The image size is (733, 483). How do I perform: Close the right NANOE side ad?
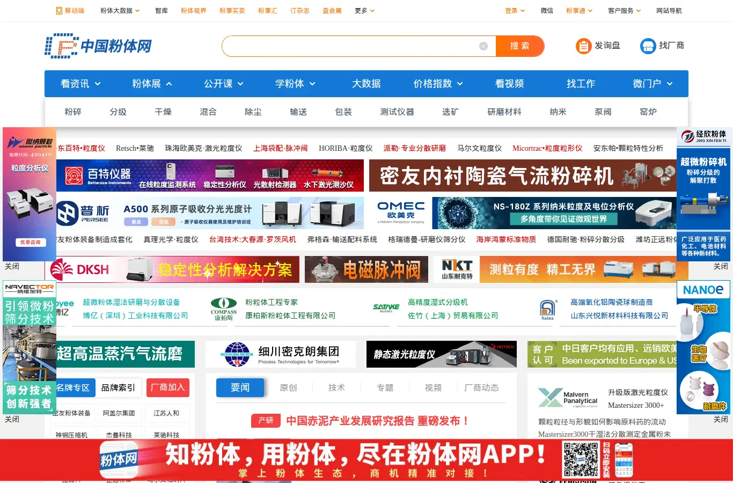(721, 419)
